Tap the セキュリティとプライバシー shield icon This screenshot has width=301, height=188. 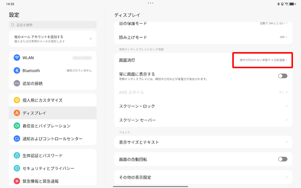[x=17, y=168]
